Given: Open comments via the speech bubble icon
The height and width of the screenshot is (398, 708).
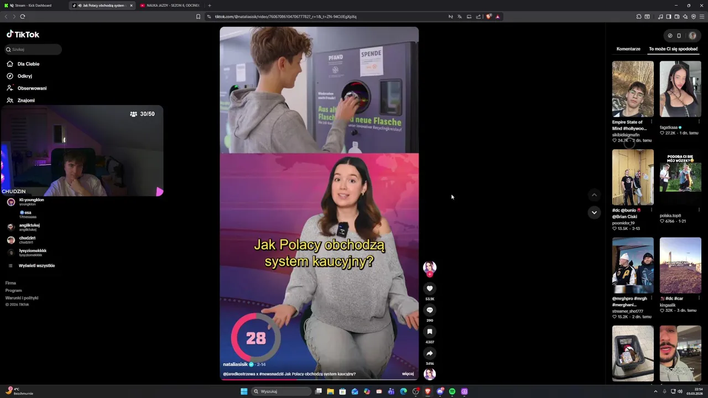Looking at the screenshot, I should coord(430,310).
